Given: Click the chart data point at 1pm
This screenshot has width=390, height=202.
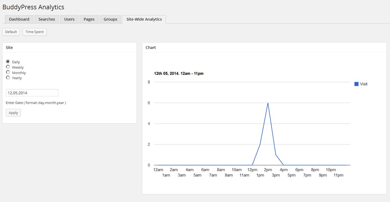Looking at the screenshot, I should [260, 144].
